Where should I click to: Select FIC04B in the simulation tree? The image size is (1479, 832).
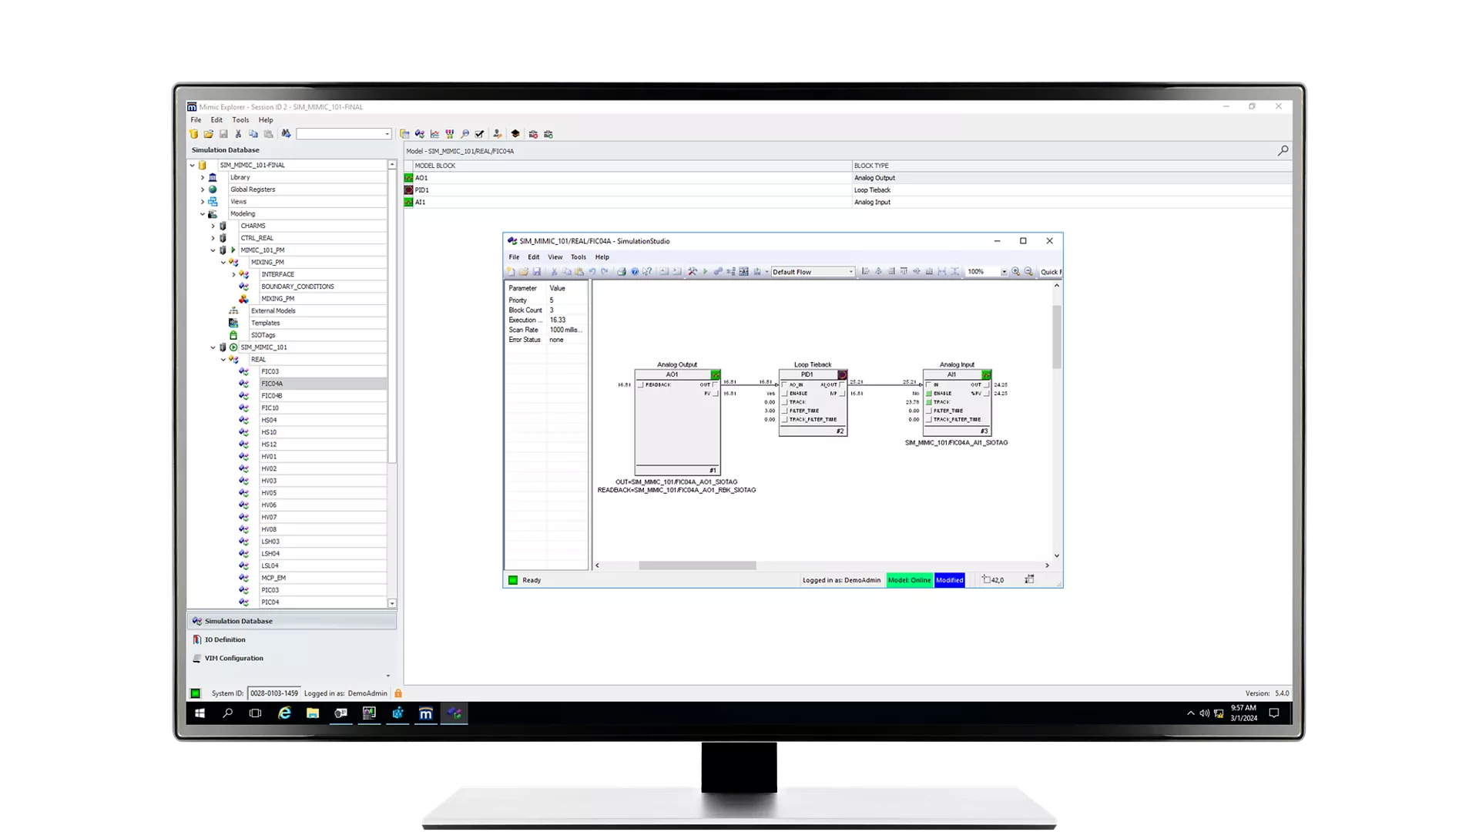(271, 395)
